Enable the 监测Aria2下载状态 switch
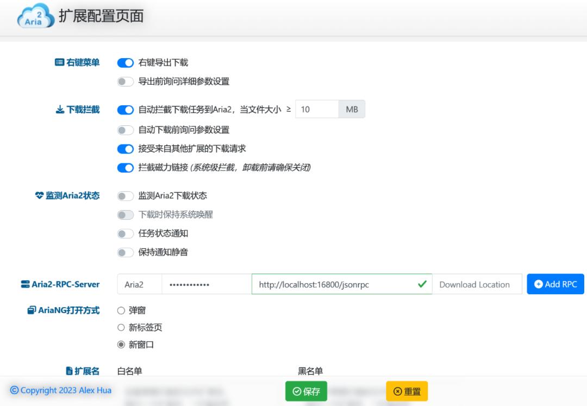587x406 pixels. pos(125,195)
